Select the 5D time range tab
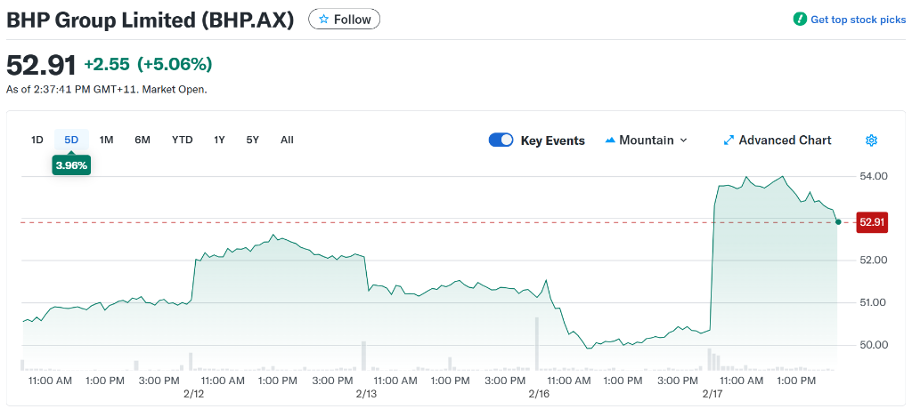The width and height of the screenshot is (912, 409). coord(71,140)
